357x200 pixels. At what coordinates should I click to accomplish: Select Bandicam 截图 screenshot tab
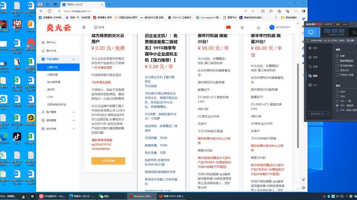click(313, 76)
